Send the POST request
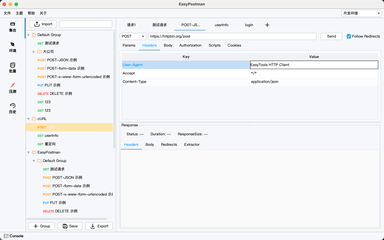Viewport: 384px width, 240px height. tap(331, 36)
